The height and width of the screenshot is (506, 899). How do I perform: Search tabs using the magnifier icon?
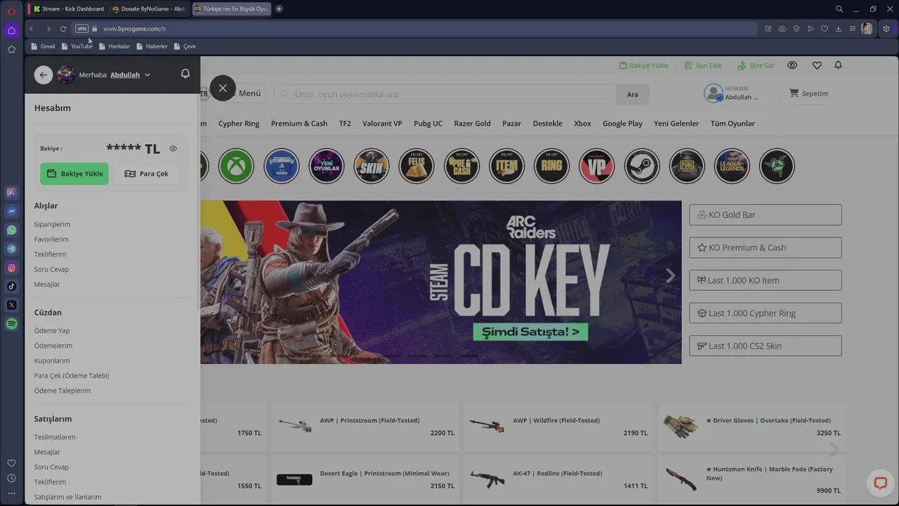pos(839,9)
